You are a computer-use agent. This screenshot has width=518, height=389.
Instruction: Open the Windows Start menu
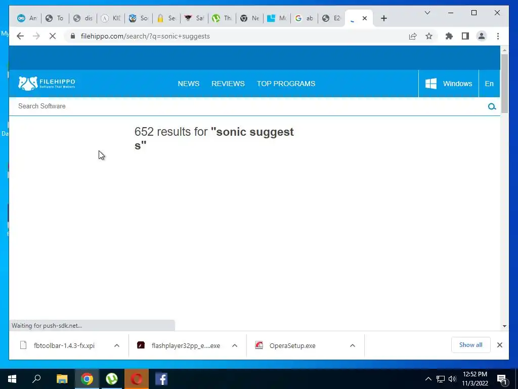point(12,379)
